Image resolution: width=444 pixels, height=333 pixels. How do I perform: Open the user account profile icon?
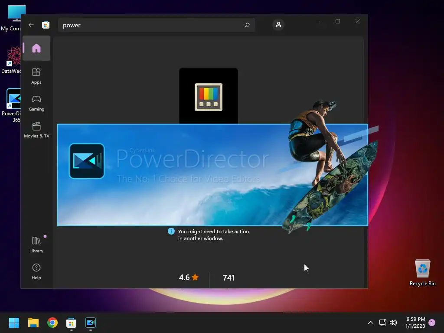(278, 25)
